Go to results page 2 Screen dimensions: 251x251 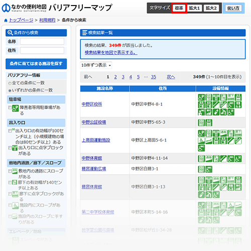(x=115, y=77)
